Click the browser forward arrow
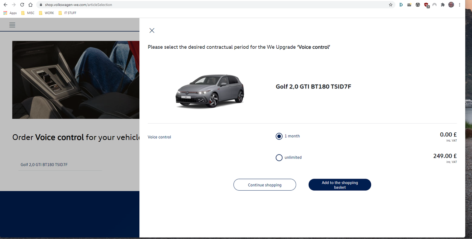 [x=14, y=5]
